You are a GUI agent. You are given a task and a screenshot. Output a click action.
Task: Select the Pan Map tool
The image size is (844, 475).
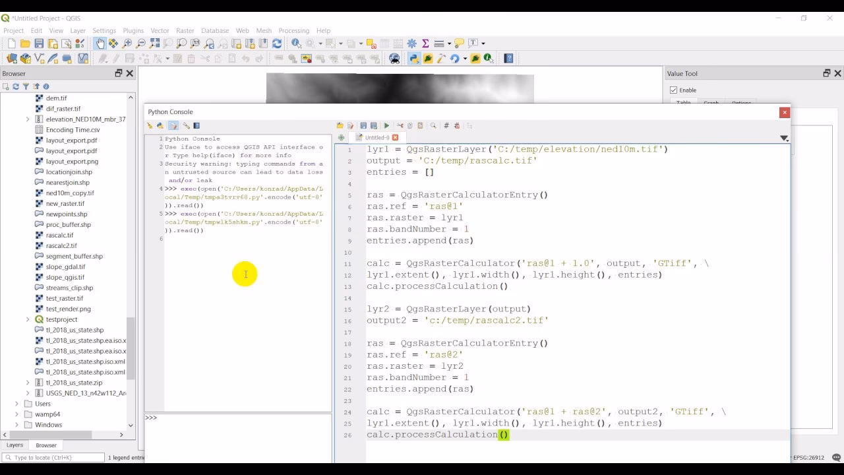[x=100, y=42]
